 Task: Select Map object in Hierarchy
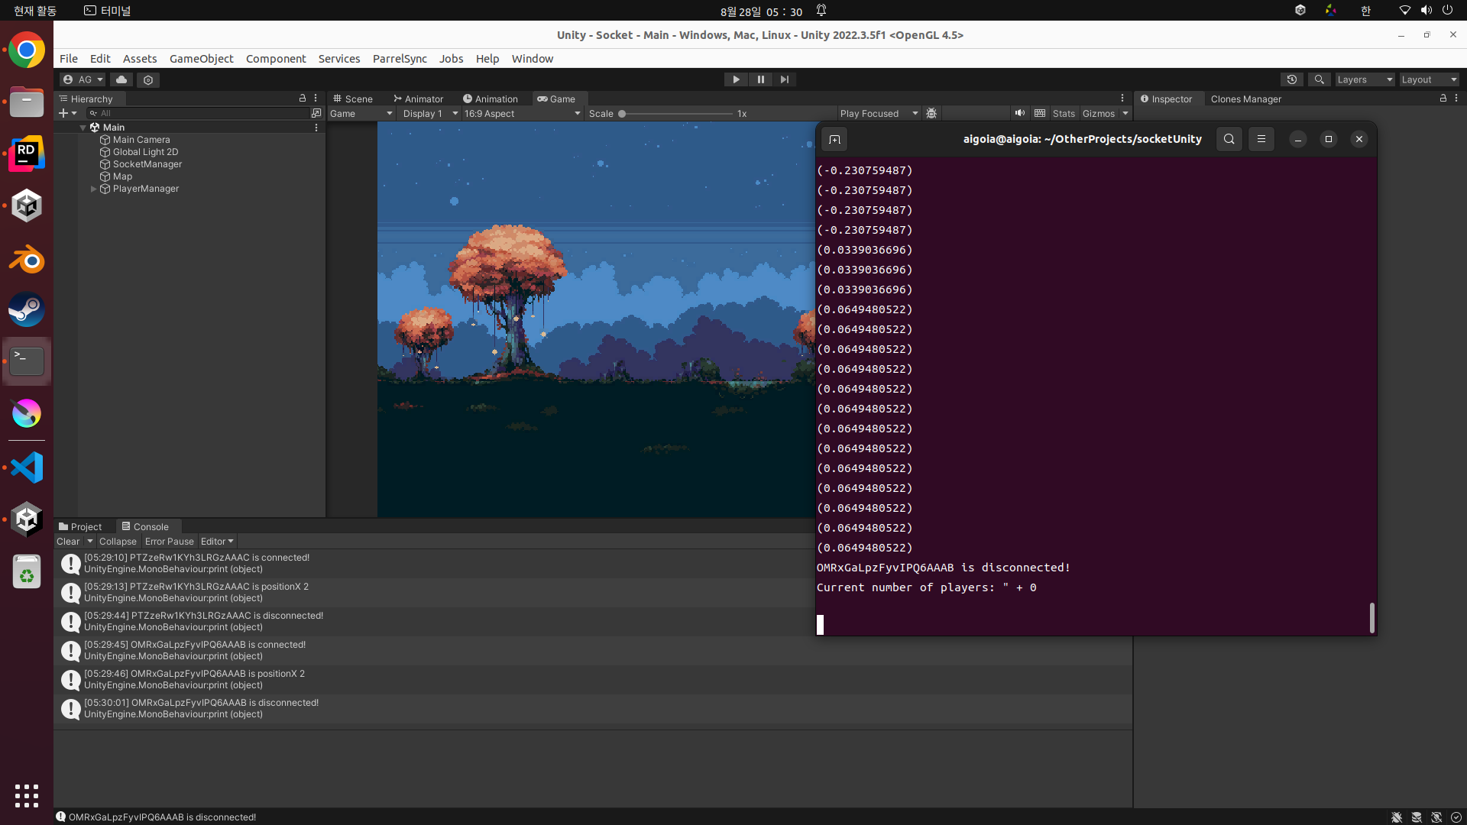[122, 176]
